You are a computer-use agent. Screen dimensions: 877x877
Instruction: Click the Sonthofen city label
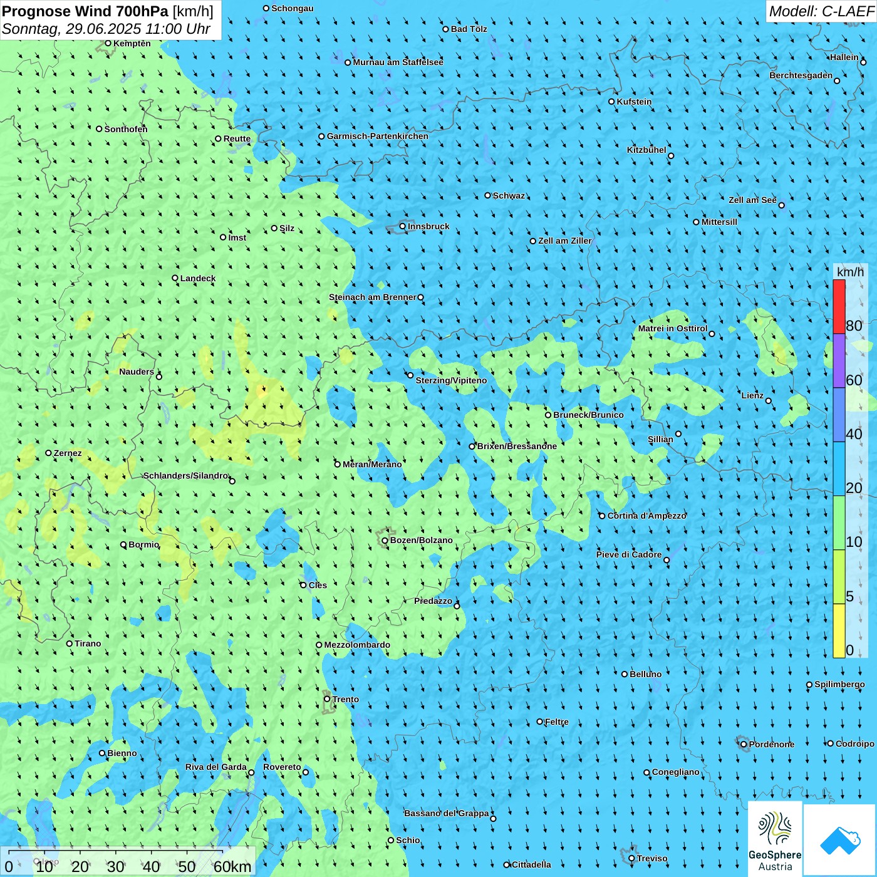[126, 129]
